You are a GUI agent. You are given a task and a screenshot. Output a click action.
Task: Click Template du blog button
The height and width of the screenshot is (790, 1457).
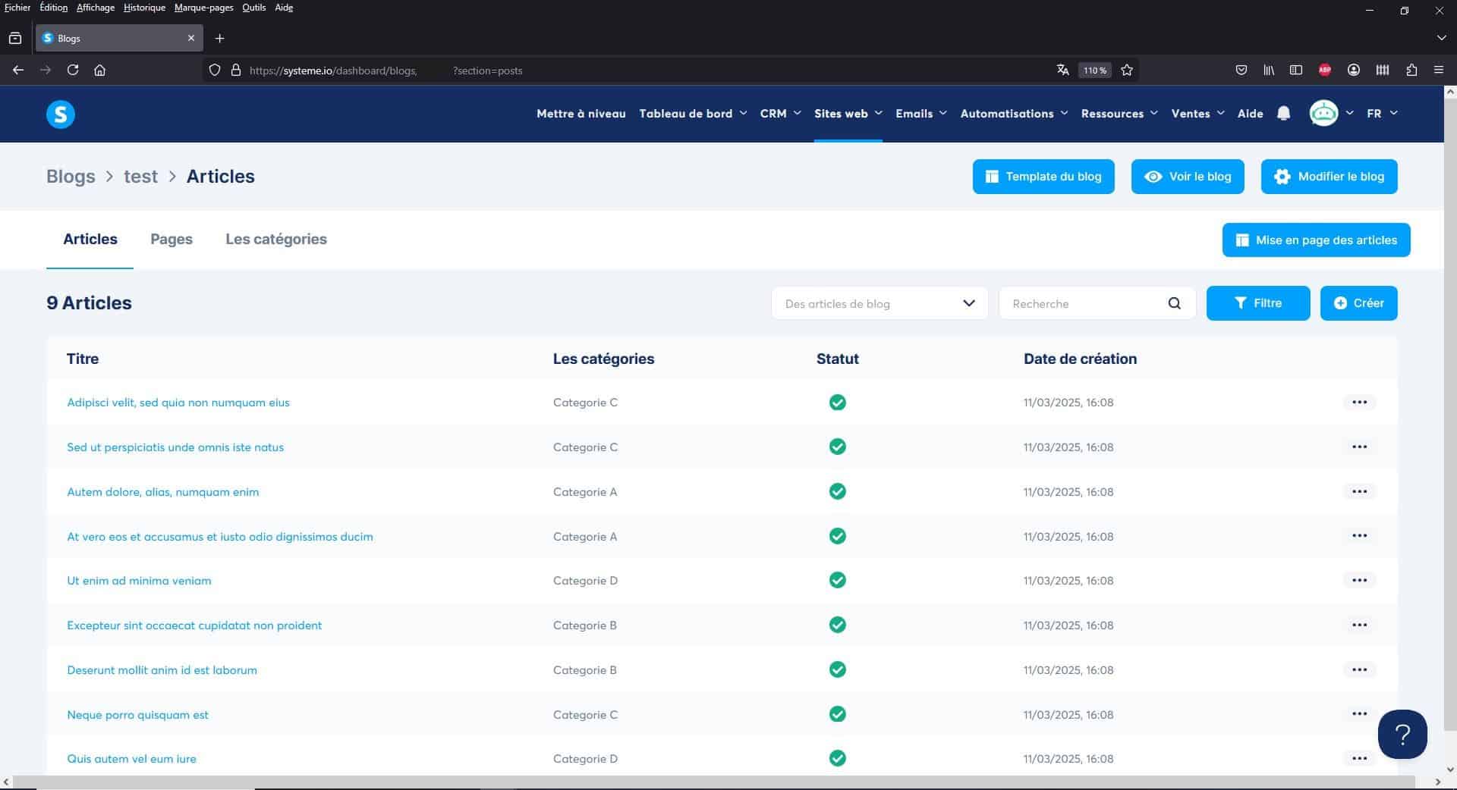(1043, 177)
